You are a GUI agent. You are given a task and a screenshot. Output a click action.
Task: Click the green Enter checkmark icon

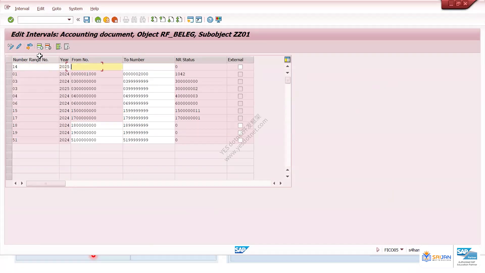pyautogui.click(x=11, y=20)
